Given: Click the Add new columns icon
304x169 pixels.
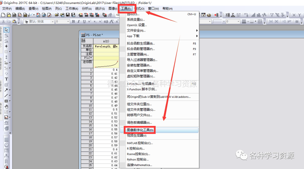Looking at the screenshot, I should coord(216,15).
